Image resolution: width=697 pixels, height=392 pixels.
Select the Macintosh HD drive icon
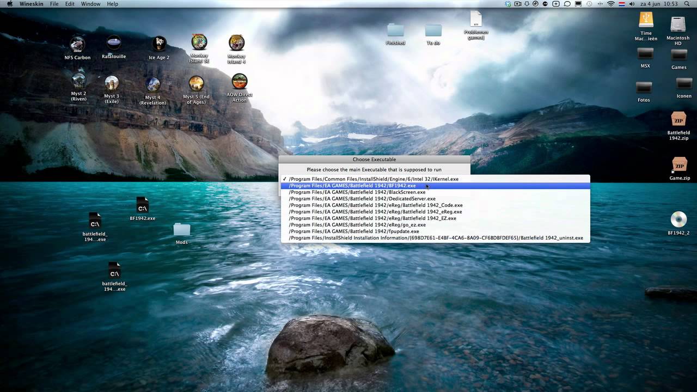tap(678, 24)
